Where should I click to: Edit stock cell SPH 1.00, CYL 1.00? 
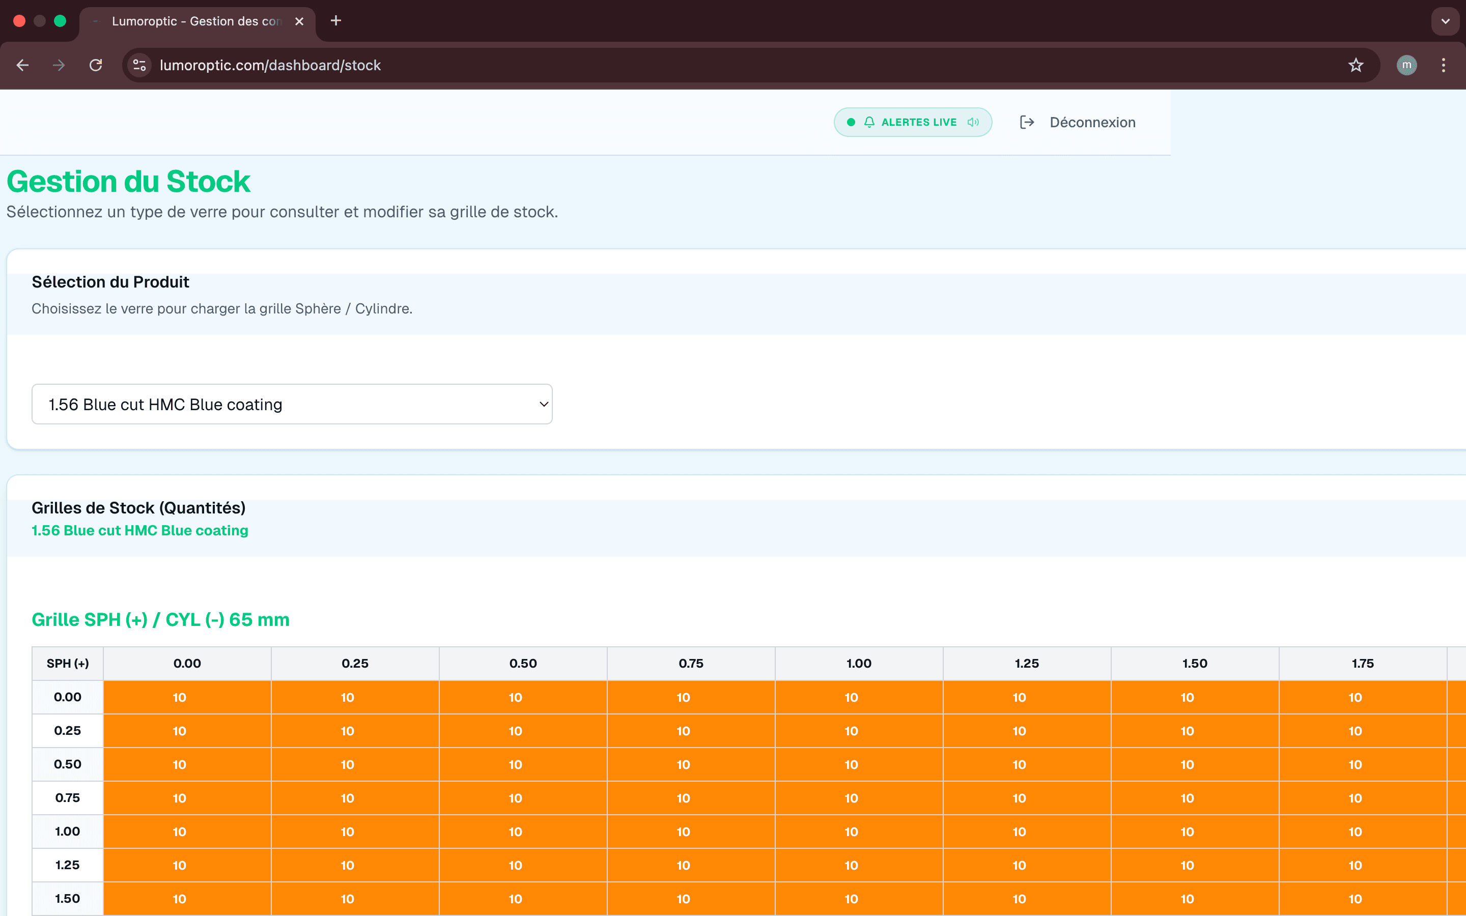pos(859,832)
